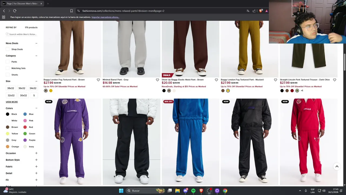Screen dimensions: 346x195
Task: Check the Shorts category checkbox
Action: (8, 75)
